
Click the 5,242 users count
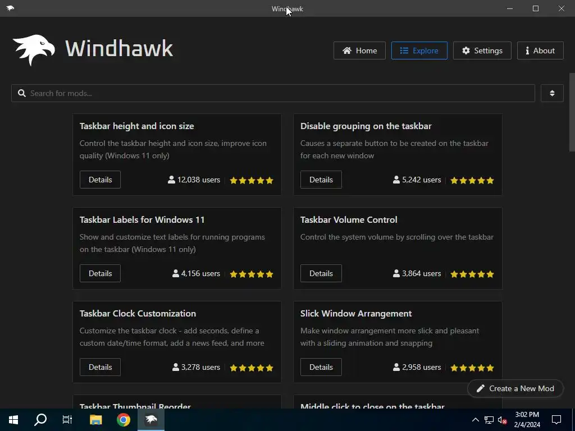422,180
